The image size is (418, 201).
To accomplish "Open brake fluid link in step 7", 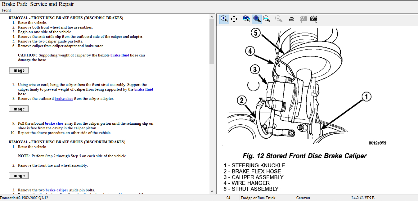I will 143,89.
